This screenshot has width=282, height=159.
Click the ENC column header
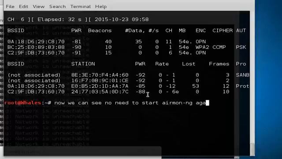tap(201, 30)
